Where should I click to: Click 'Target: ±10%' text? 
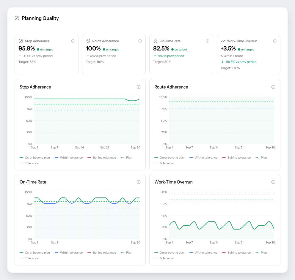pyautogui.click(x=230, y=68)
